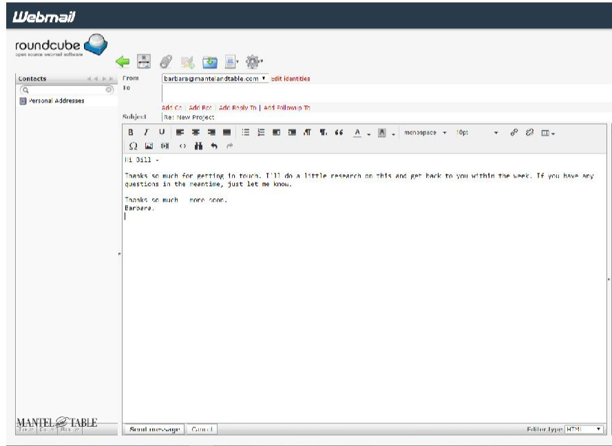Go back using the green arrow
The width and height of the screenshot is (612, 446).
click(x=123, y=62)
